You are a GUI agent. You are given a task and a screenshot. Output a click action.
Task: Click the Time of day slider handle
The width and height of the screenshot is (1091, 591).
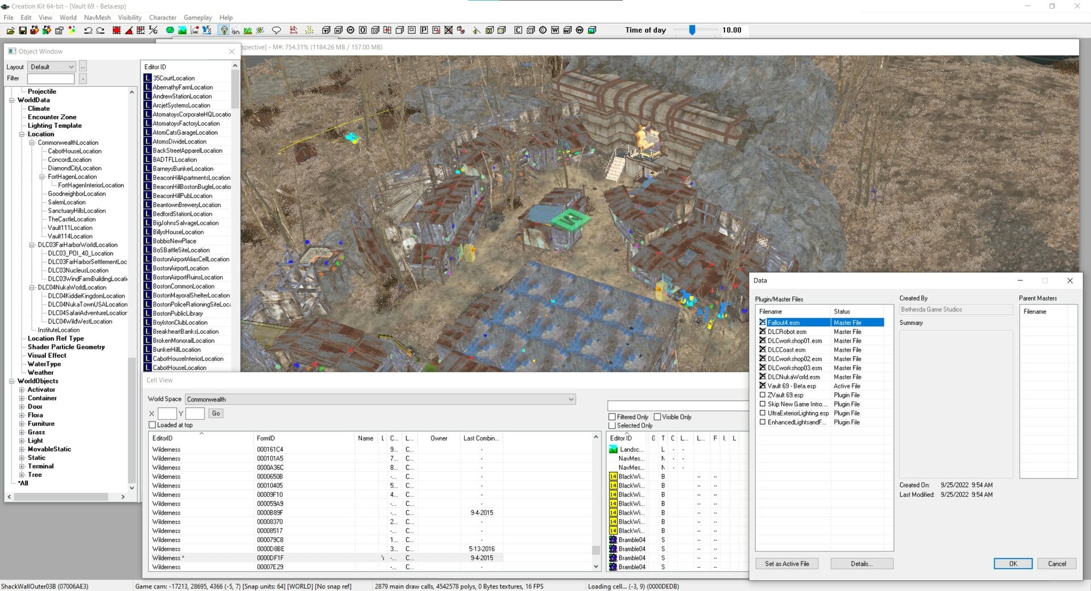[x=692, y=30]
